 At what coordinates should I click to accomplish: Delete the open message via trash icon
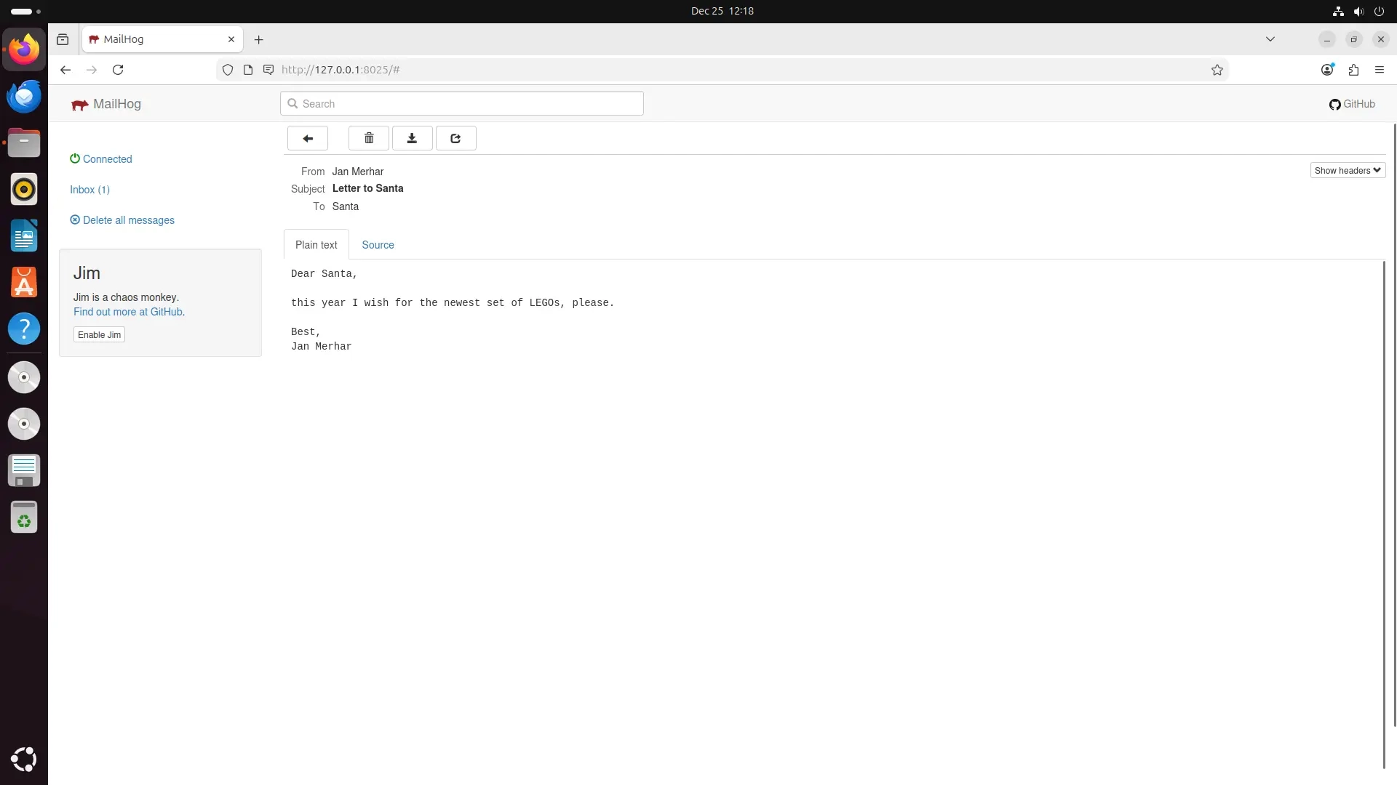pyautogui.click(x=368, y=138)
